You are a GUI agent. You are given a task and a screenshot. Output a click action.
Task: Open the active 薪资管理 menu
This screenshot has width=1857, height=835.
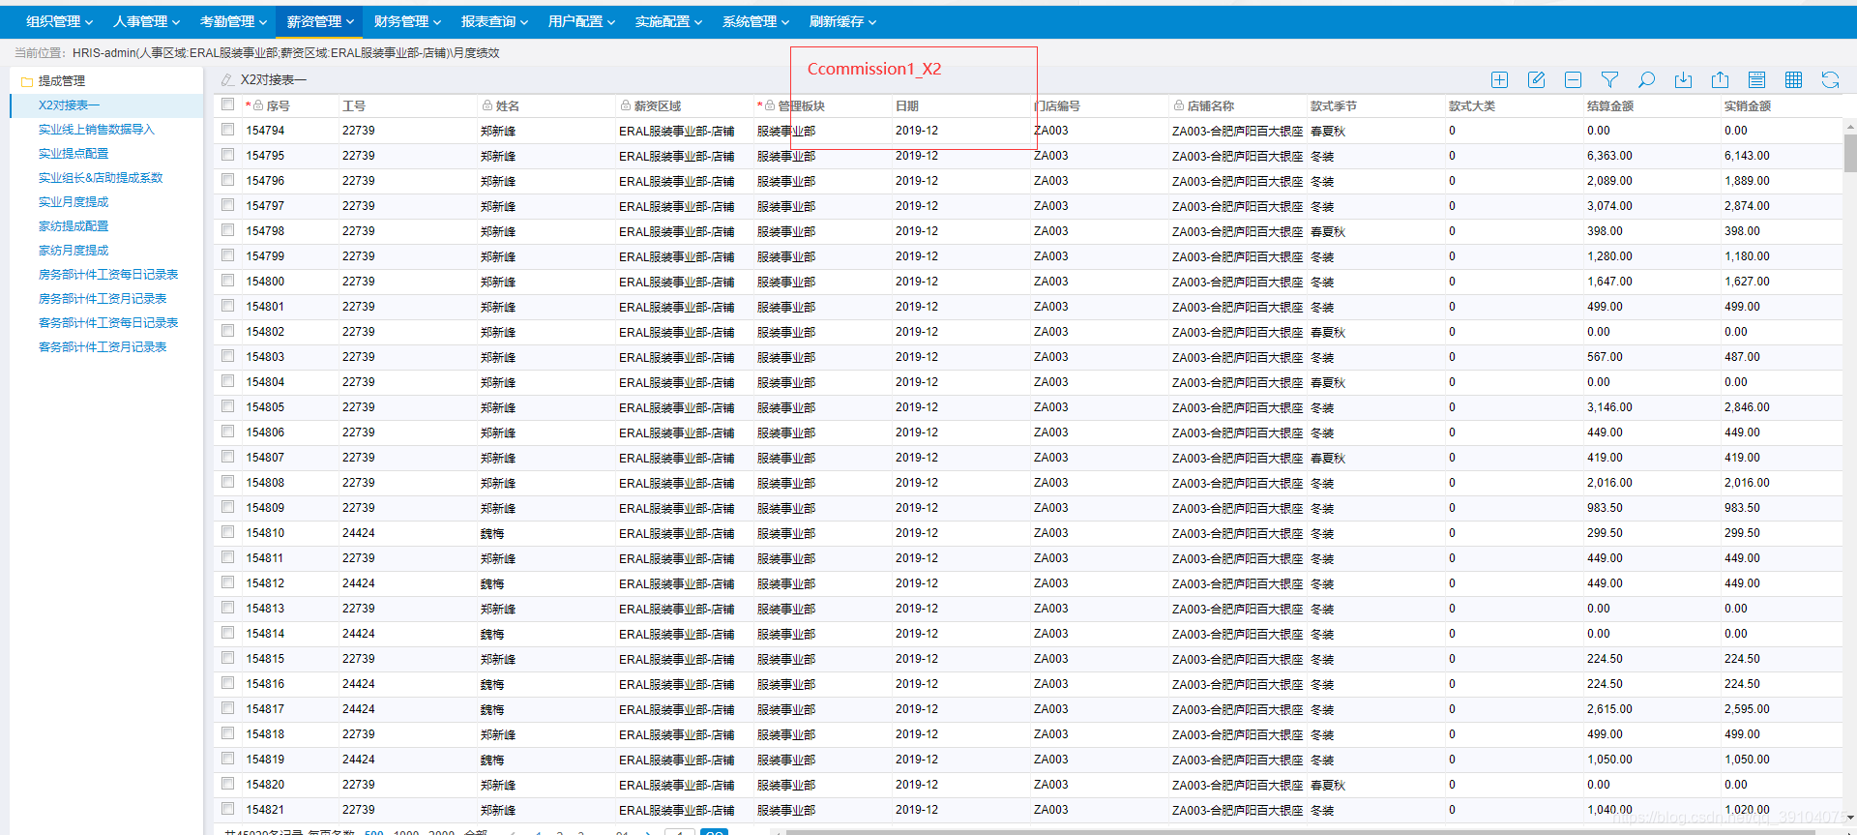click(x=320, y=21)
